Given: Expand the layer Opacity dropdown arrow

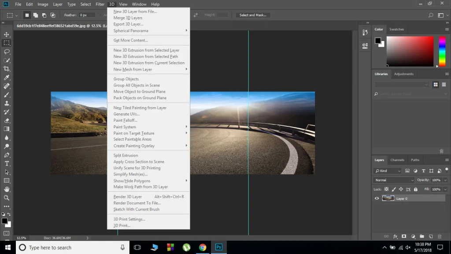Looking at the screenshot, I should point(445,180).
